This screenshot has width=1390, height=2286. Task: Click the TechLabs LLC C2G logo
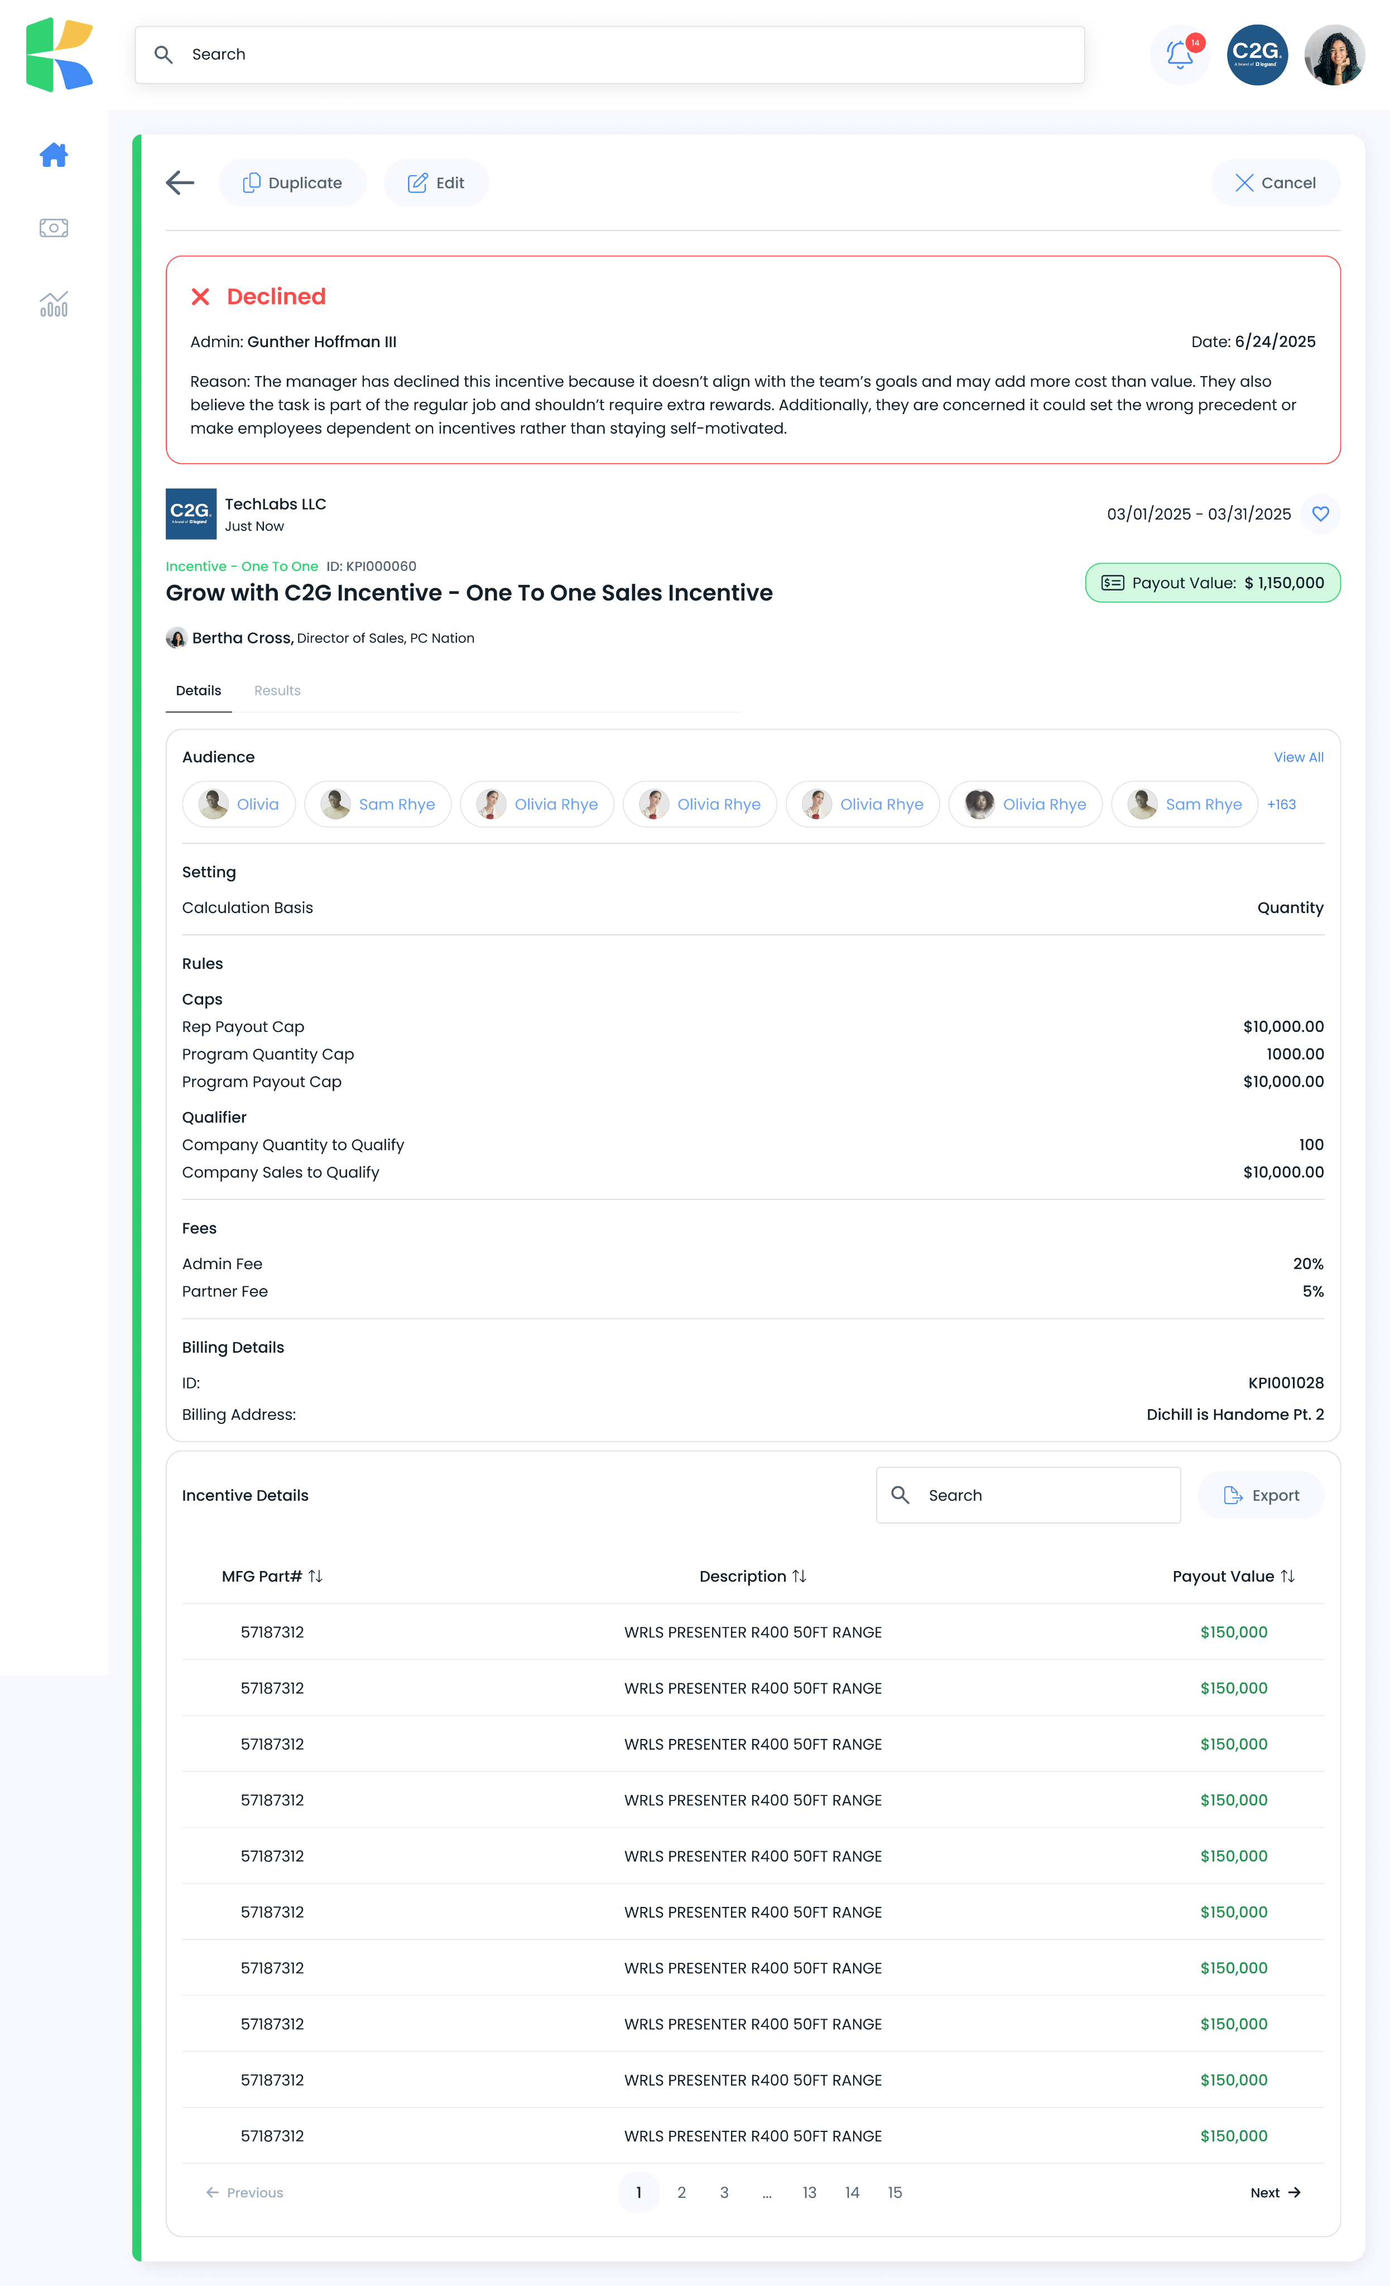point(191,514)
